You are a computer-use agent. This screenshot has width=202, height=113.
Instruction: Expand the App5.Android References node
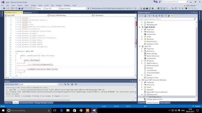tap(142, 32)
